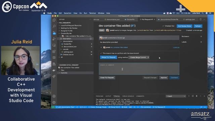215x121 pixels.
Task: Add a reviewer with plus icon
Action: click(201, 36)
